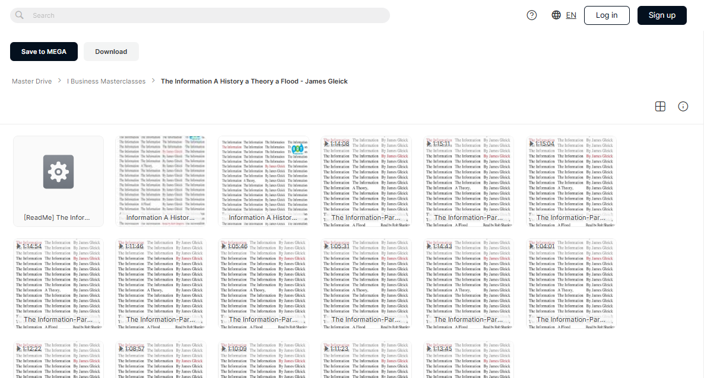Switch view with the grid layout icon
This screenshot has width=704, height=378.
click(x=660, y=106)
